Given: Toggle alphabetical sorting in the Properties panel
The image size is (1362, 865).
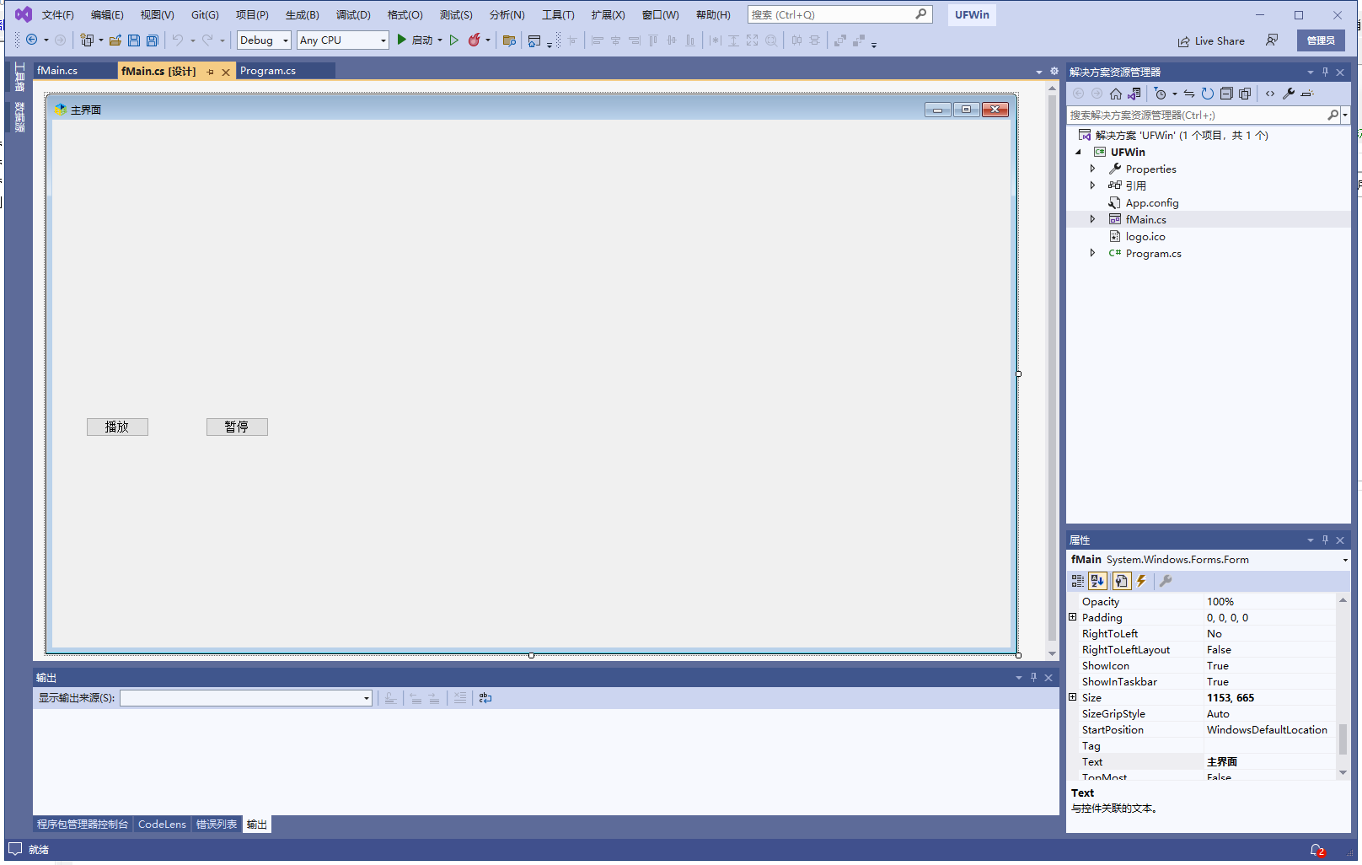Looking at the screenshot, I should coord(1097,581).
